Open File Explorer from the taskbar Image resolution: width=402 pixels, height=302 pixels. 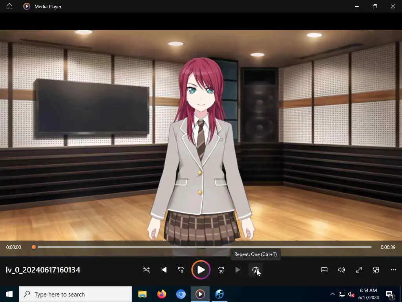[142, 294]
